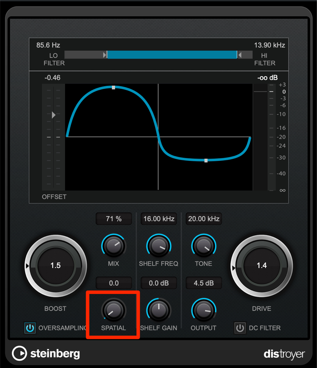Select the Output value 4.5 dB

point(204,283)
